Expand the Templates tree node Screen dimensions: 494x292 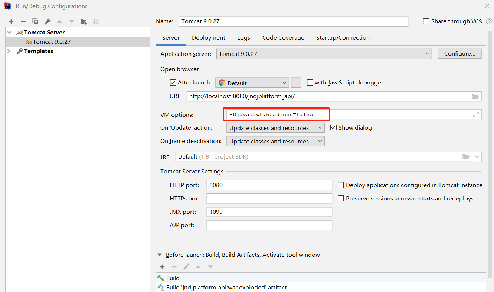[x=9, y=51]
